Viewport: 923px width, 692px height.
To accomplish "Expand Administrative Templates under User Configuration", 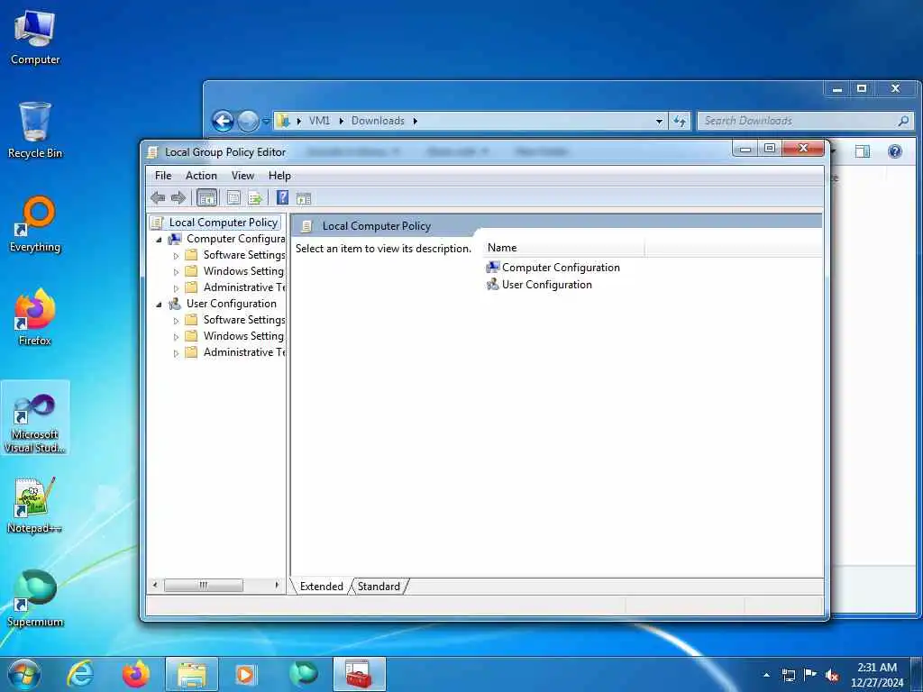I will [x=176, y=353].
